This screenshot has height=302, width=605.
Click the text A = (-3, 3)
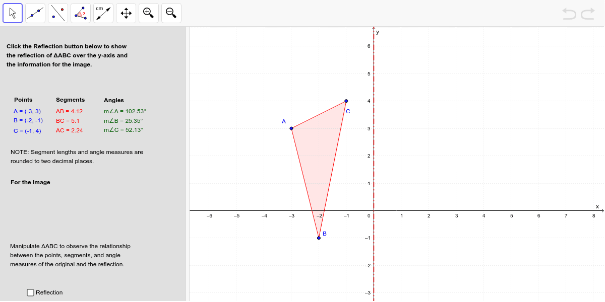coord(27,111)
